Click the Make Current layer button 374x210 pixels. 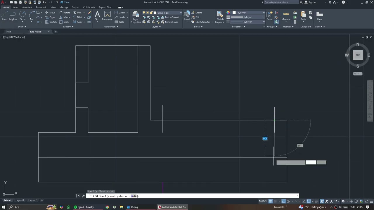coord(169,17)
